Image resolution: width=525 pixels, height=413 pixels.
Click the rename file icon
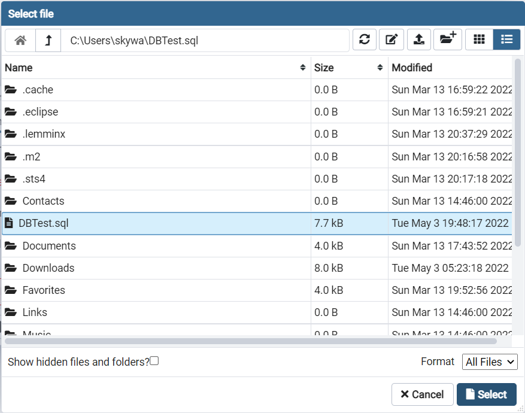pos(392,40)
